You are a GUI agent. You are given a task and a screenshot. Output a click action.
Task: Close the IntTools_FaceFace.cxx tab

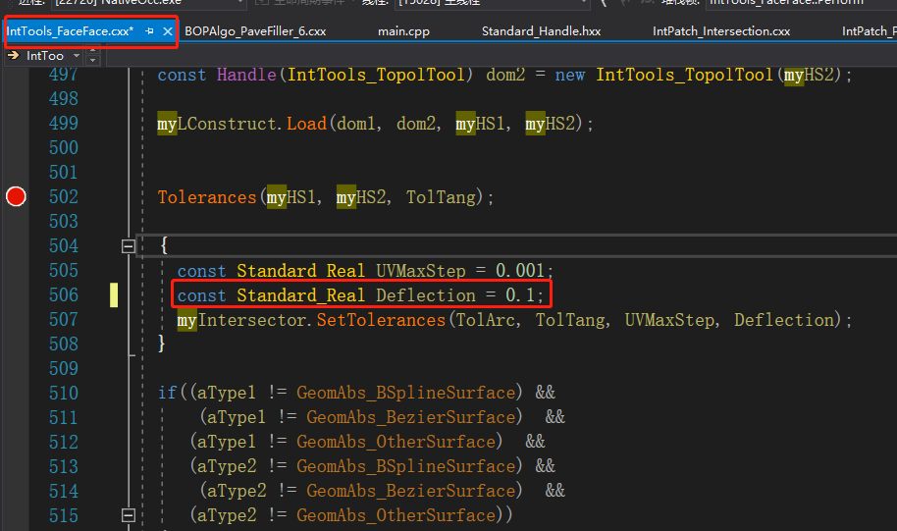168,31
